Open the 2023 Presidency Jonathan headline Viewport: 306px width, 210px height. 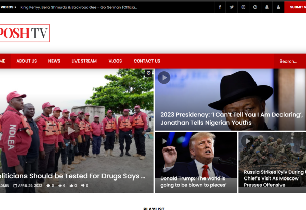232,118
